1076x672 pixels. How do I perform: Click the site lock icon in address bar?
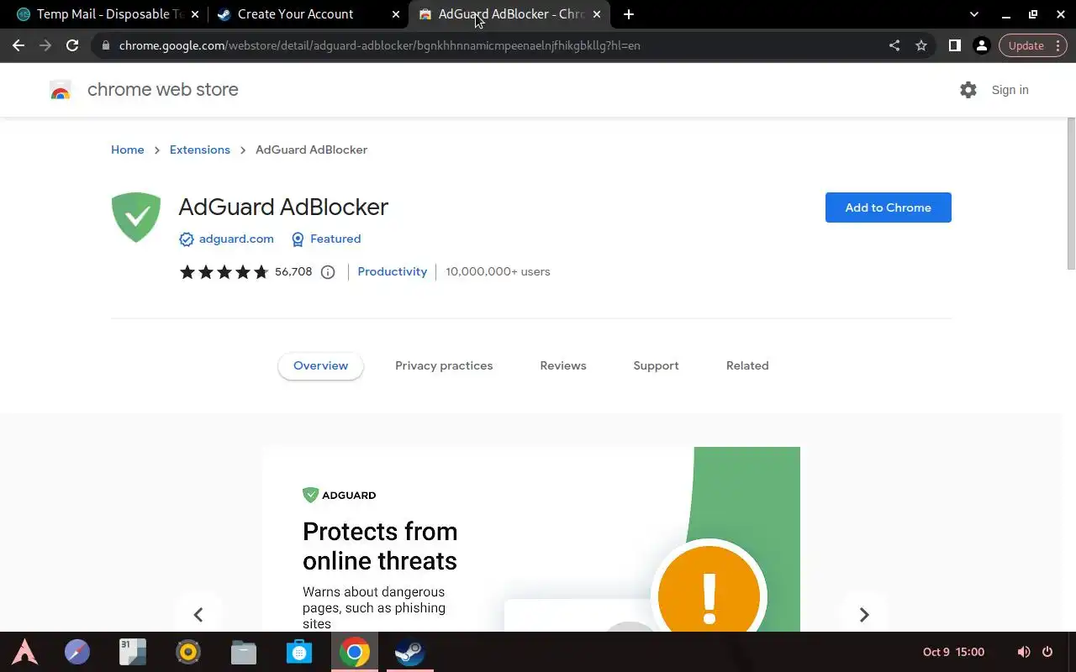105,45
